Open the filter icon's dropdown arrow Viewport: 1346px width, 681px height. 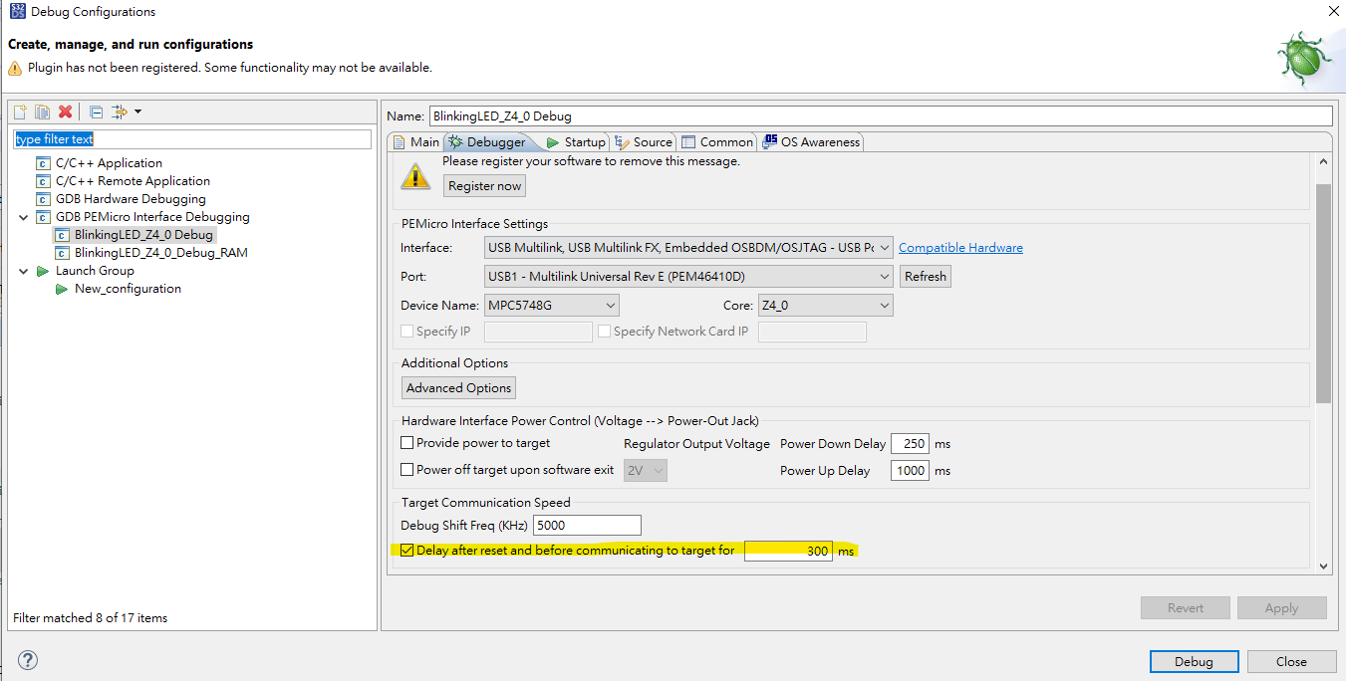pyautogui.click(x=137, y=112)
